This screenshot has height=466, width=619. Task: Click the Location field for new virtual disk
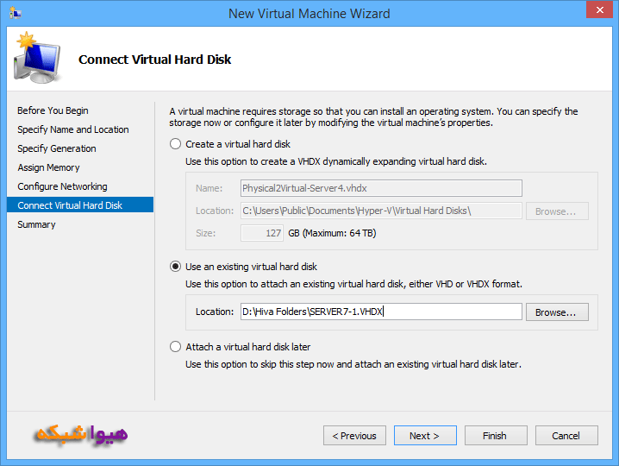point(381,211)
